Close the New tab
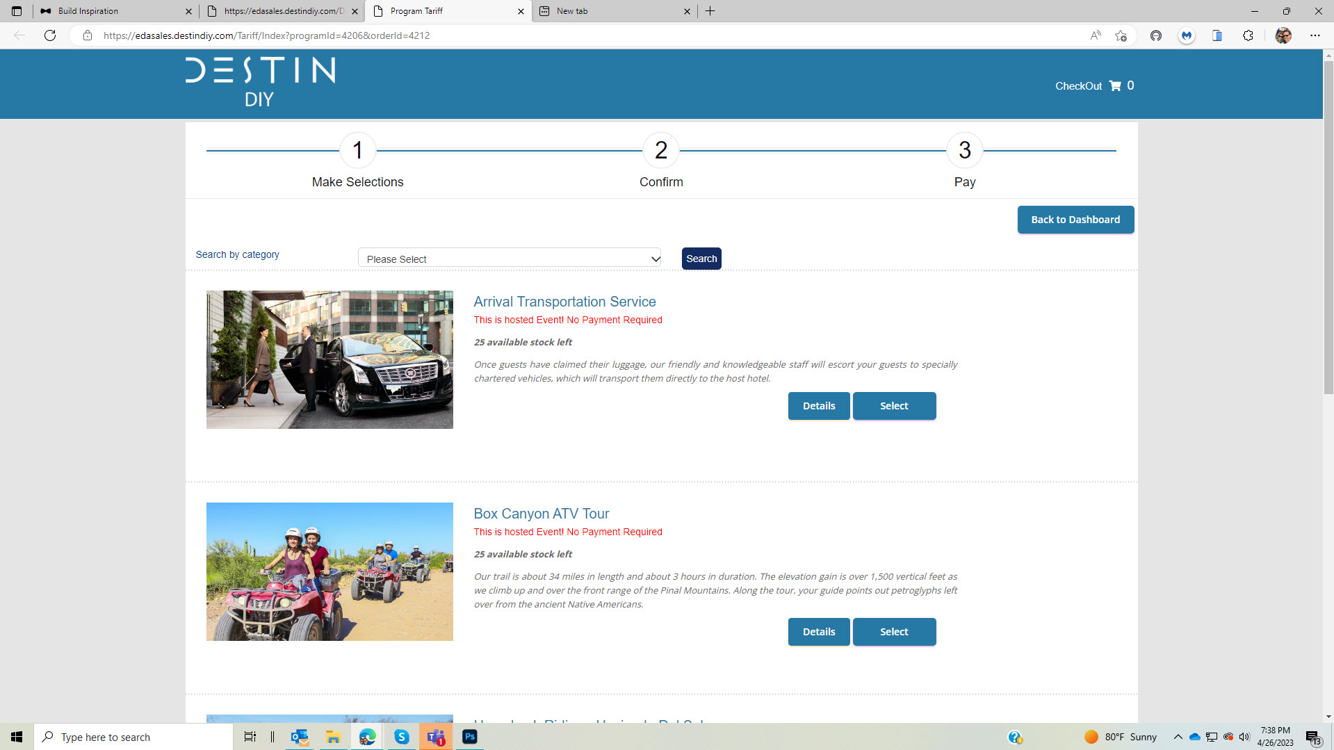The height and width of the screenshot is (750, 1334). pos(687,11)
